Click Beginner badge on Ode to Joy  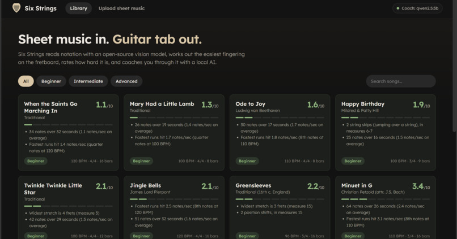tap(247, 161)
